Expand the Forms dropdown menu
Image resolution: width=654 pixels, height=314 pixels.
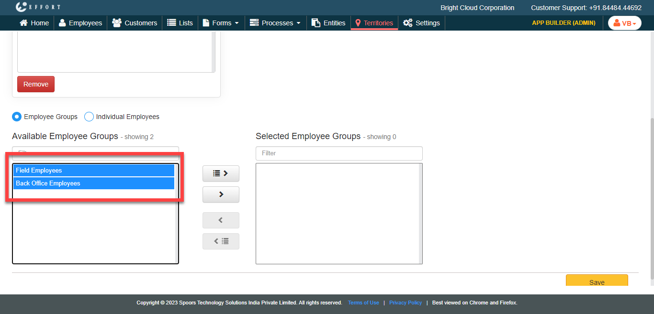point(221,23)
